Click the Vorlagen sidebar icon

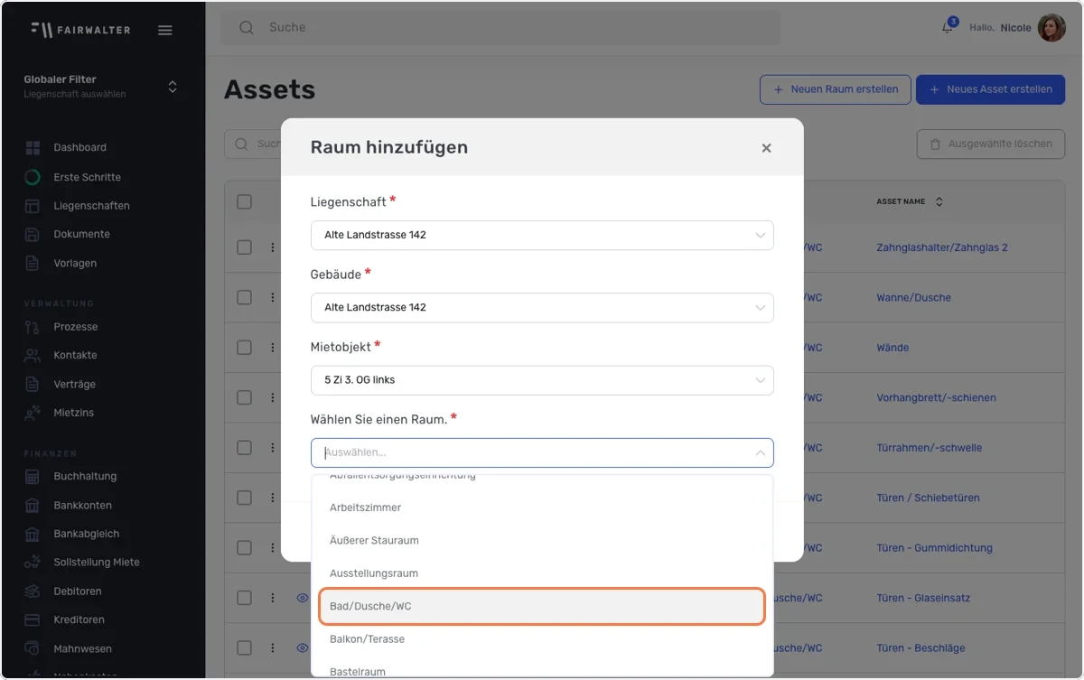tap(33, 264)
